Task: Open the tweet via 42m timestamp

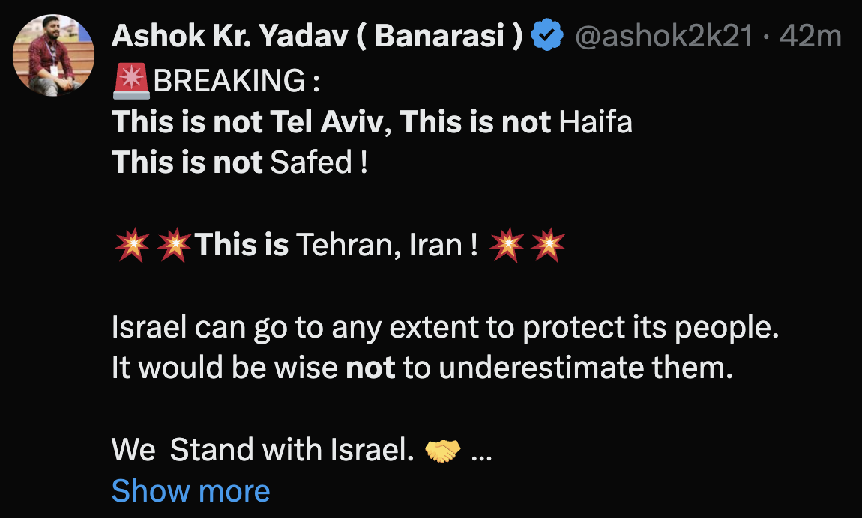Action: pyautogui.click(x=810, y=36)
